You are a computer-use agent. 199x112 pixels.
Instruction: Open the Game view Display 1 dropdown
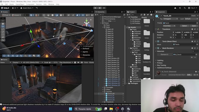pyautogui.click(x=17, y=63)
